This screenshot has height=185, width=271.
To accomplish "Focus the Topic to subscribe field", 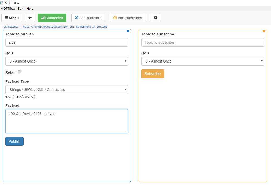I will click(203, 42).
